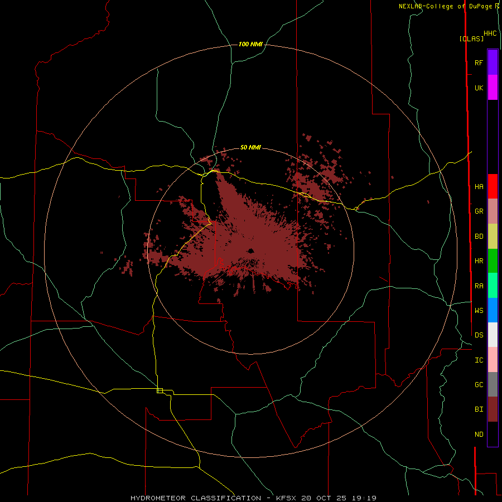The image size is (502, 502).
Task: Click the 'WS' legend label
Action: [479, 310]
